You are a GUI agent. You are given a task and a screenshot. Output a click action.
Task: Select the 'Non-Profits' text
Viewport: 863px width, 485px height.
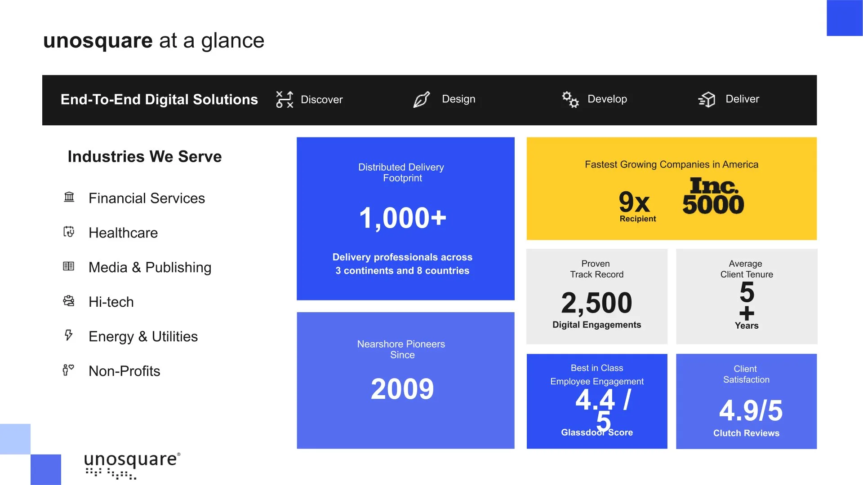point(124,371)
